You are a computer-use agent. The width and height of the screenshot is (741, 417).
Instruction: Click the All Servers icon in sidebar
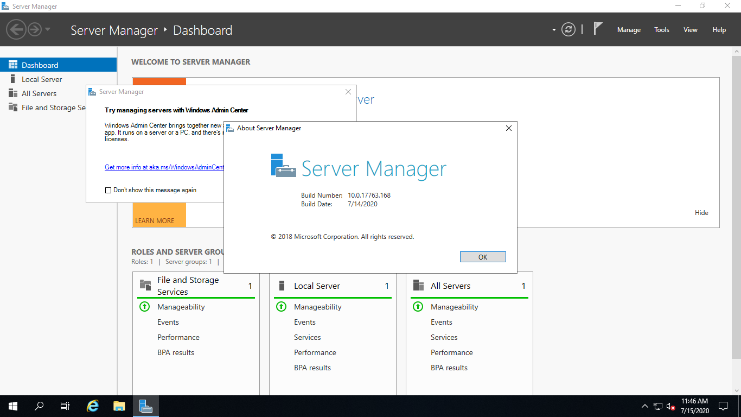click(x=13, y=93)
